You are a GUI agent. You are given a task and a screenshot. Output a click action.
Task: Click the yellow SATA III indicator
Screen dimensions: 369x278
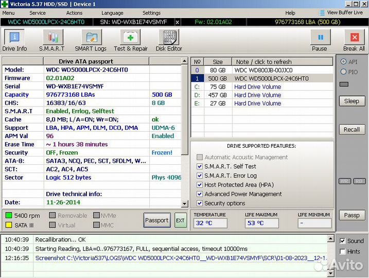(x=8, y=225)
